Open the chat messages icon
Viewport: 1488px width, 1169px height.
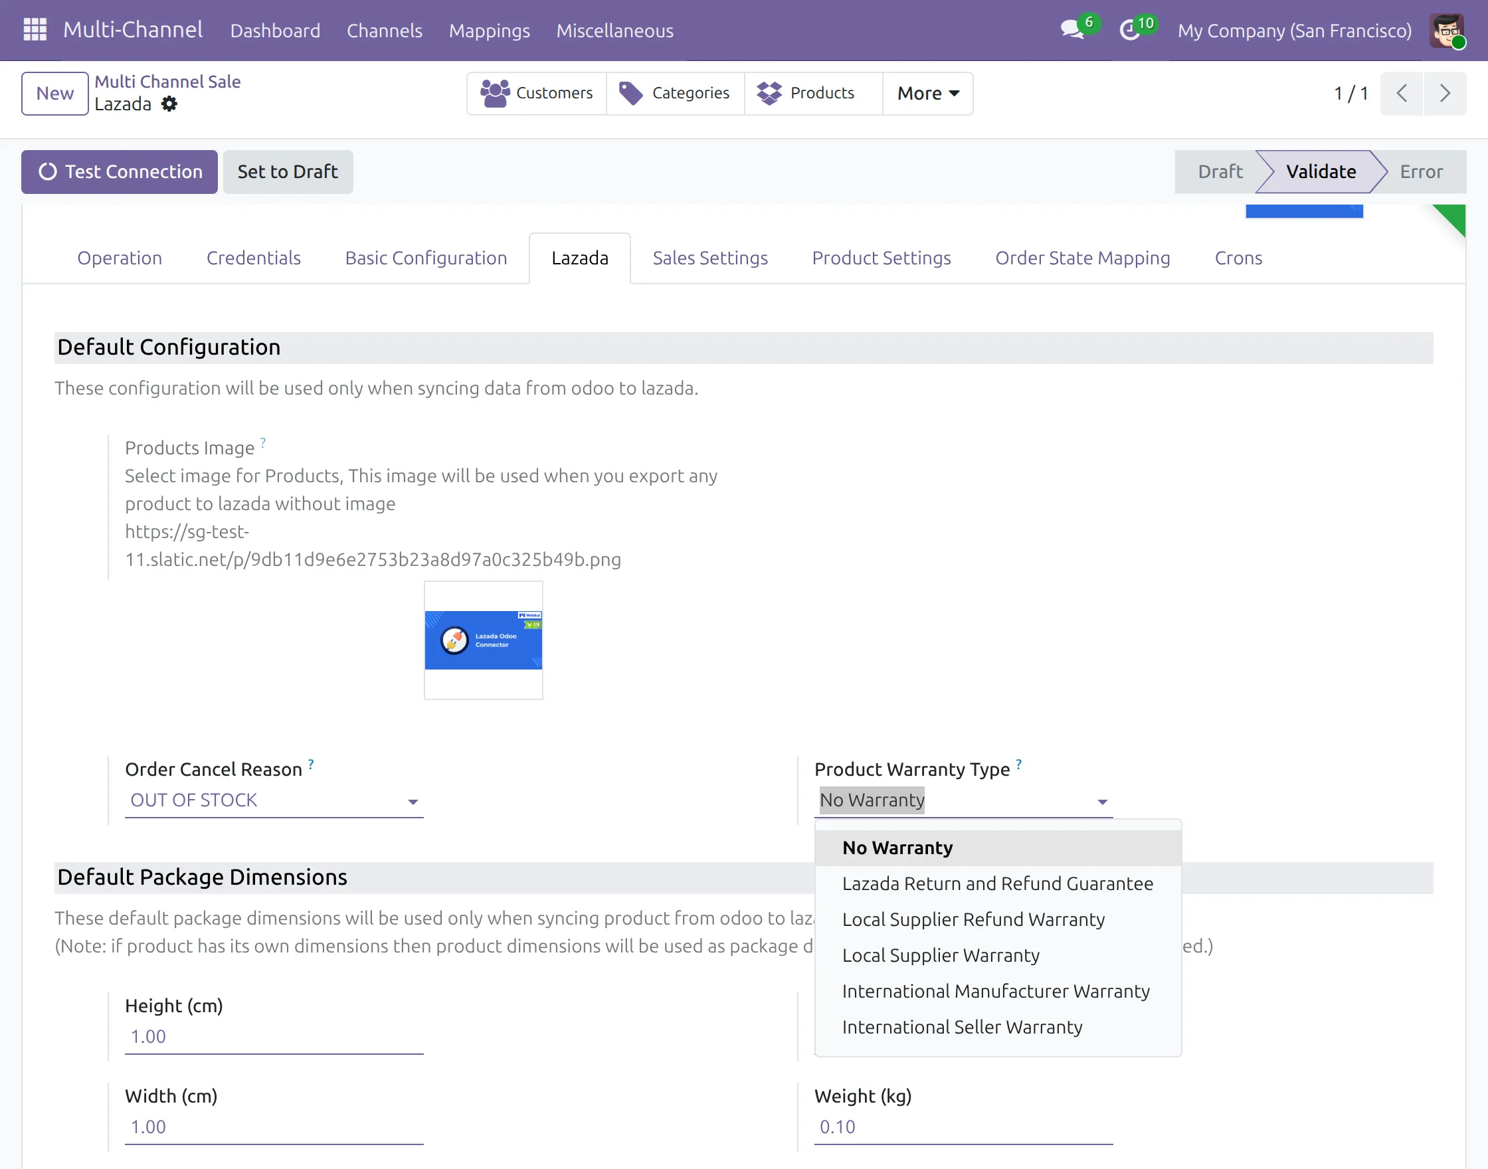point(1072,30)
